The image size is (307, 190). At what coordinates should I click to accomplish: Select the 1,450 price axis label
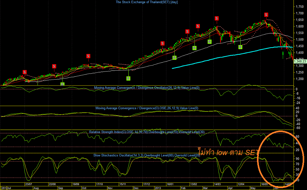pyautogui.click(x=300, y=46)
